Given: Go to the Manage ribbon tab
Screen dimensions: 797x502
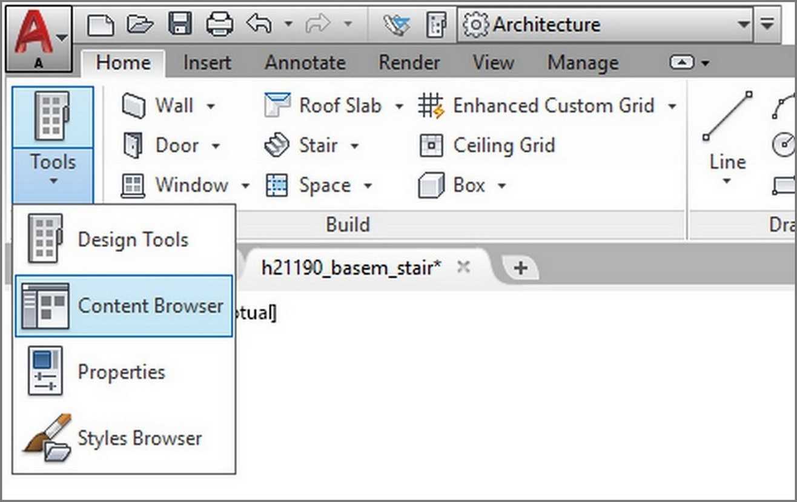Looking at the screenshot, I should click(x=583, y=62).
